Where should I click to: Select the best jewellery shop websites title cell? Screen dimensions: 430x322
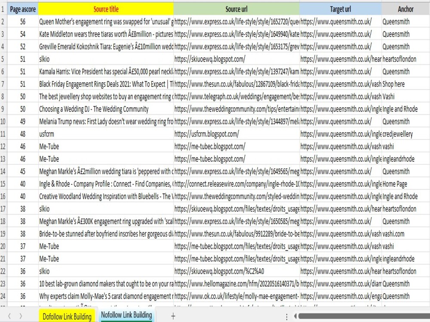coord(106,96)
